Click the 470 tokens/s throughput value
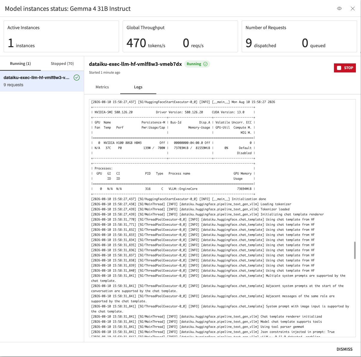The image size is (361, 357). coord(146,44)
